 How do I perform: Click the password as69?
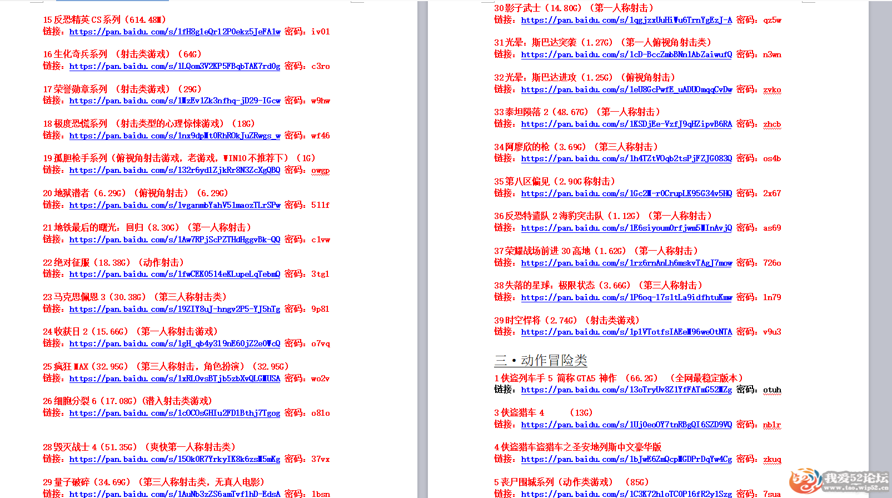click(772, 228)
